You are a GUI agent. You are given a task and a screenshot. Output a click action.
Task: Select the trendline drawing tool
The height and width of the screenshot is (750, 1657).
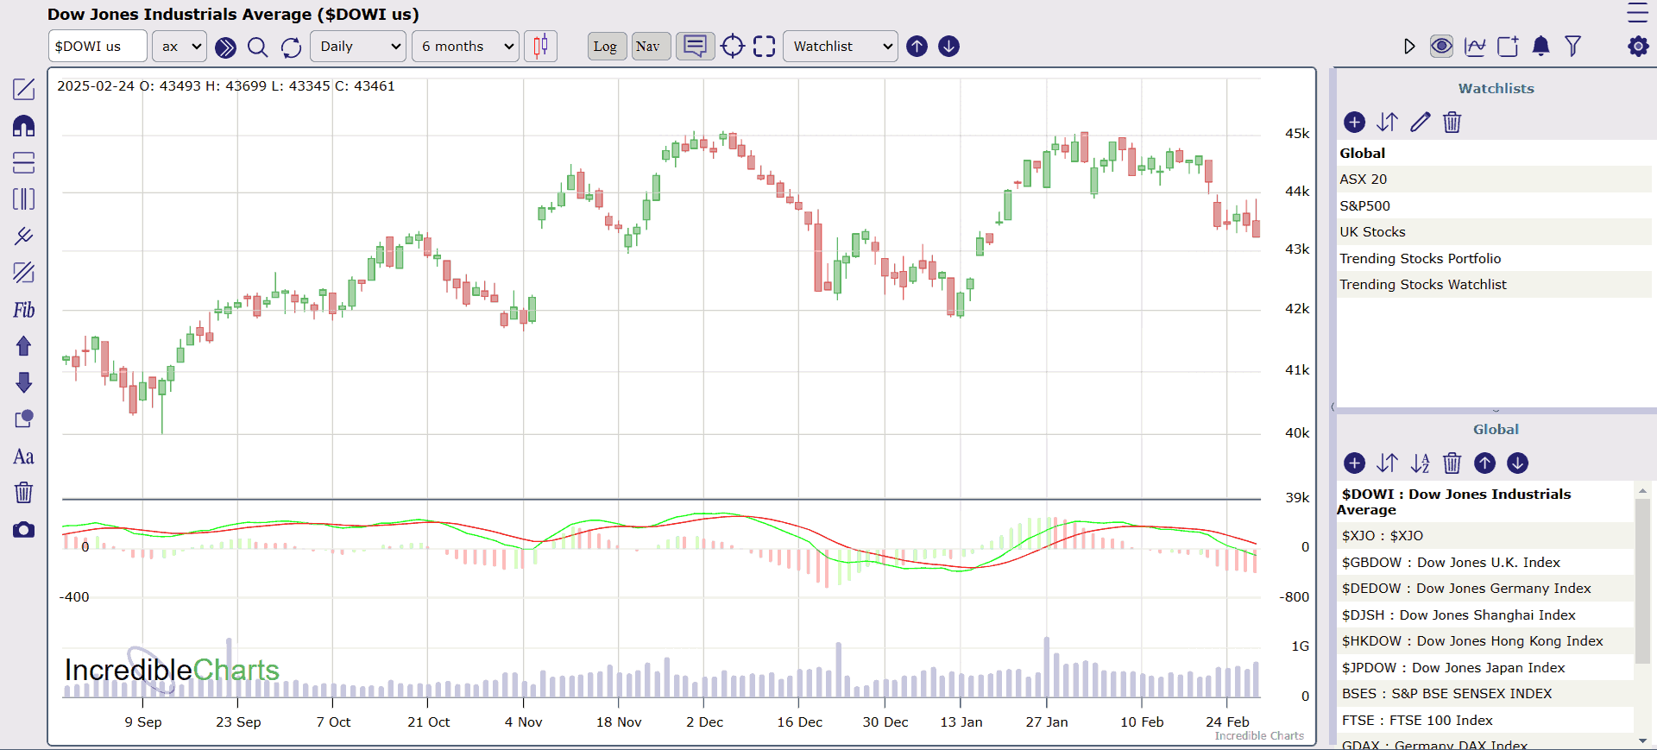(24, 89)
